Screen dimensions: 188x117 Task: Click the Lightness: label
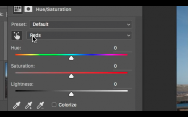[x=22, y=84]
